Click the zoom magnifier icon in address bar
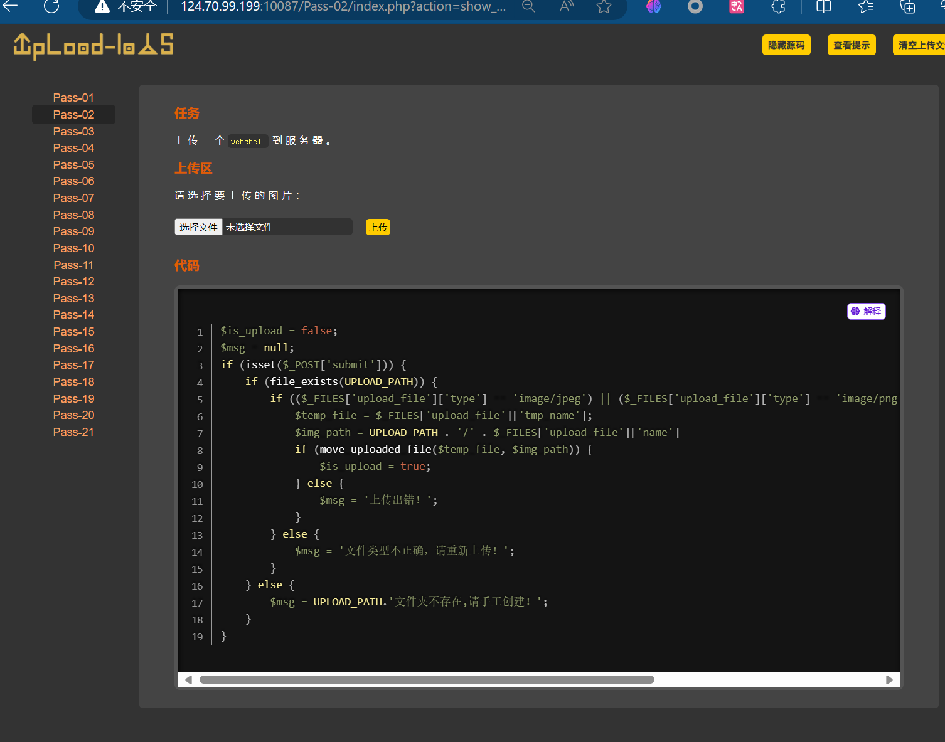The image size is (945, 742). point(529,6)
